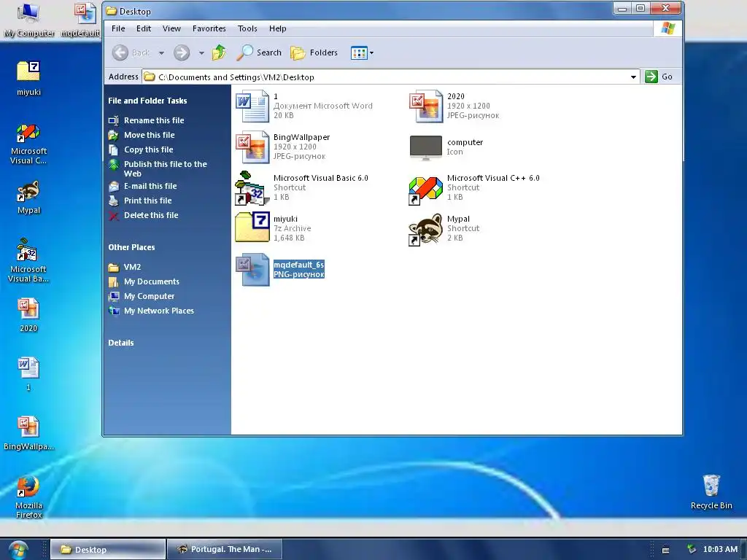
Task: Expand the Details section
Action: (121, 343)
